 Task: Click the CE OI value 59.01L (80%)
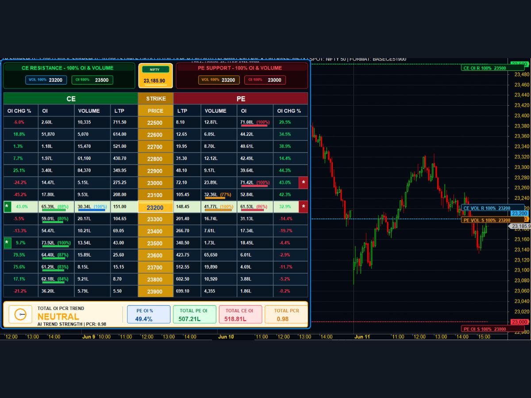(55, 218)
